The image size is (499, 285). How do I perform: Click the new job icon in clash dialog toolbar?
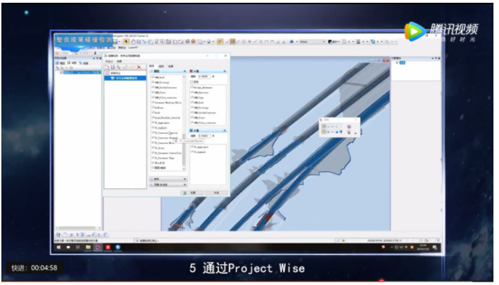tap(107, 67)
